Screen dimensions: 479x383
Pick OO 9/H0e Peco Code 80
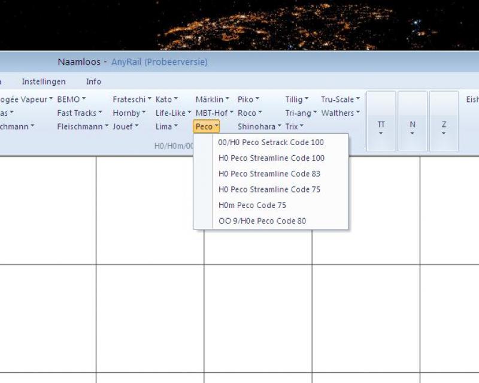pyautogui.click(x=271, y=221)
